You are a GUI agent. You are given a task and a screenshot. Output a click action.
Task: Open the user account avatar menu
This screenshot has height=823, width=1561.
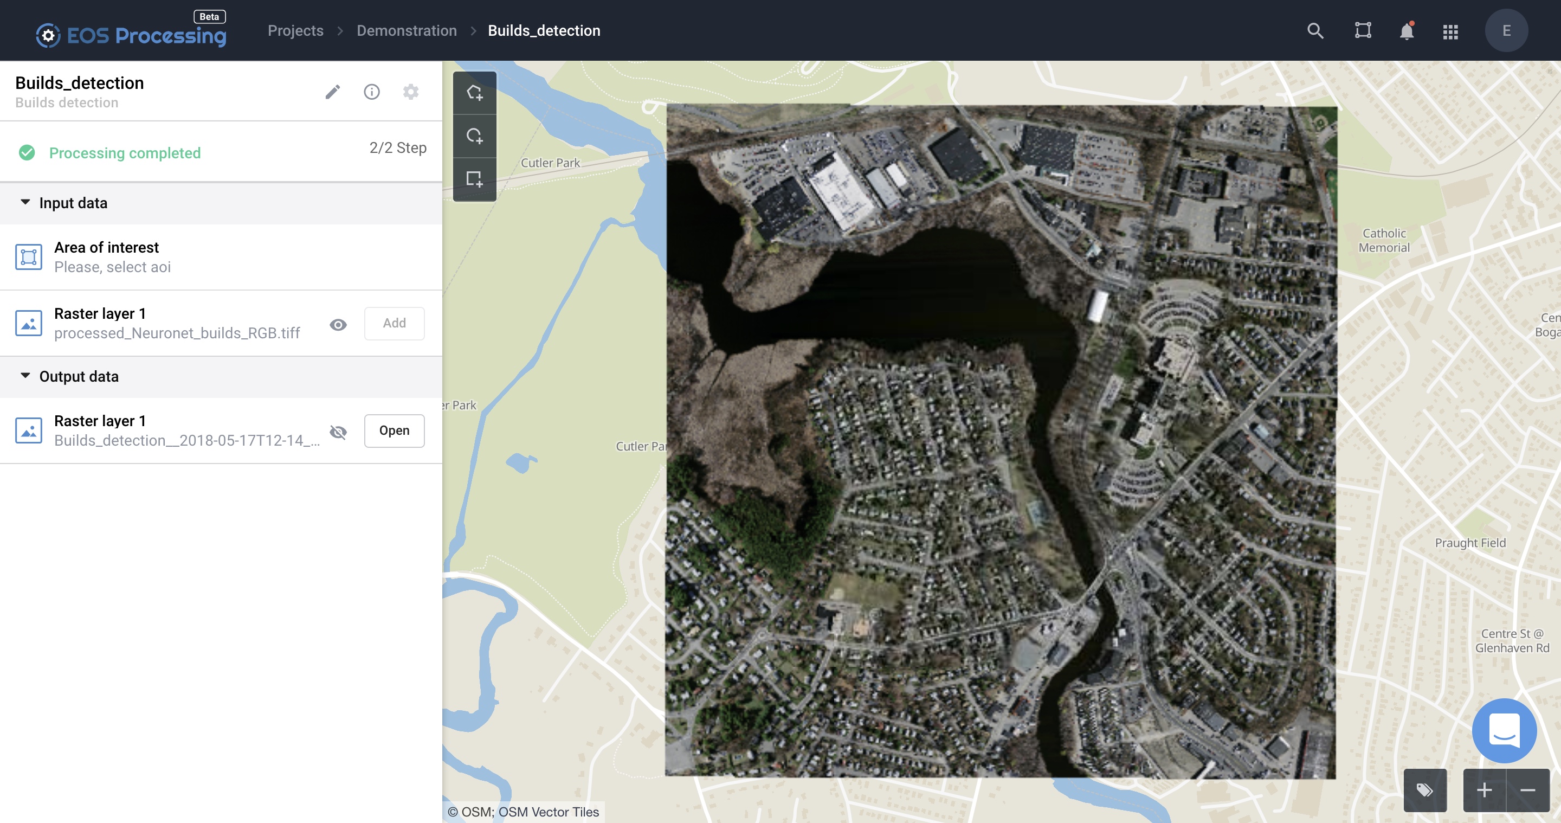coord(1506,31)
